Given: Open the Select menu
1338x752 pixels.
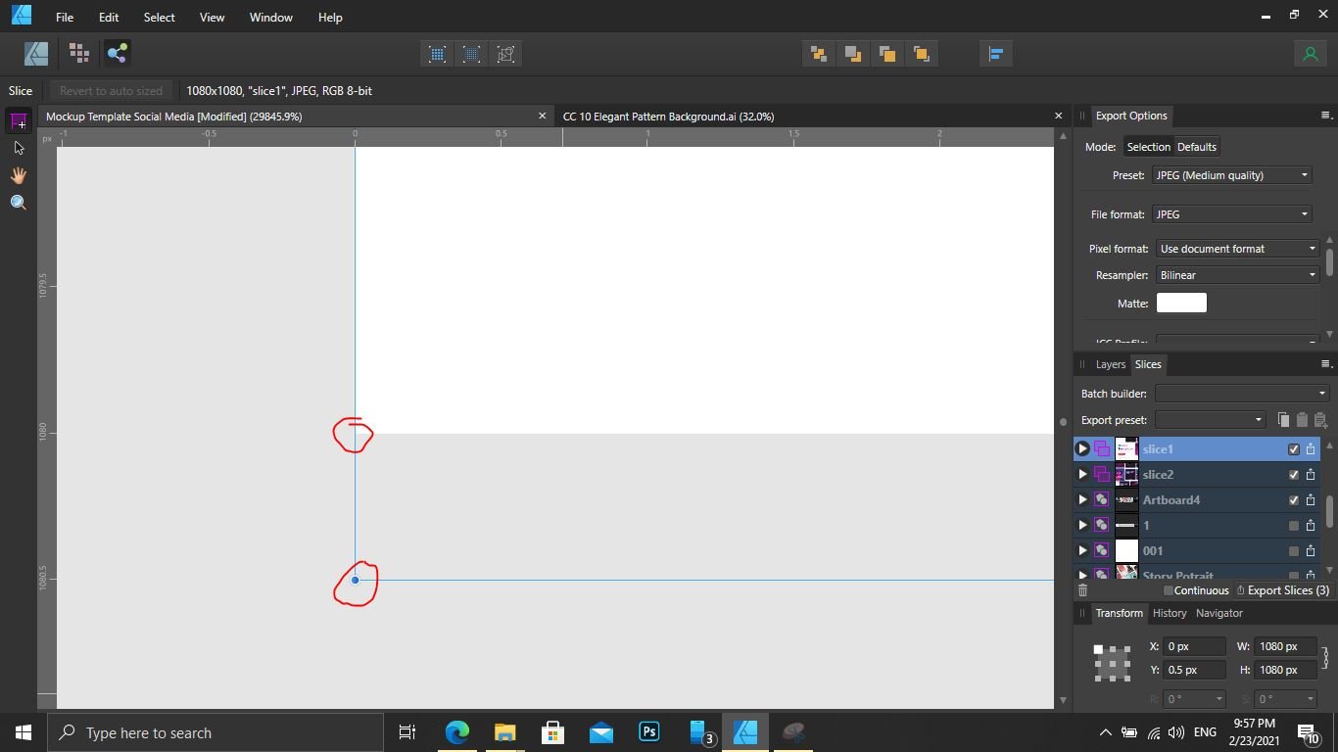Looking at the screenshot, I should 159,17.
